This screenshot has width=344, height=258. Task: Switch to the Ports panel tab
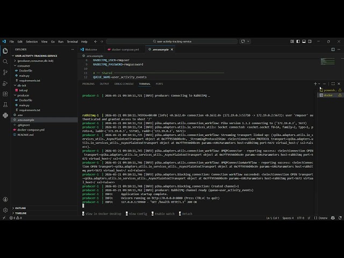point(159,84)
